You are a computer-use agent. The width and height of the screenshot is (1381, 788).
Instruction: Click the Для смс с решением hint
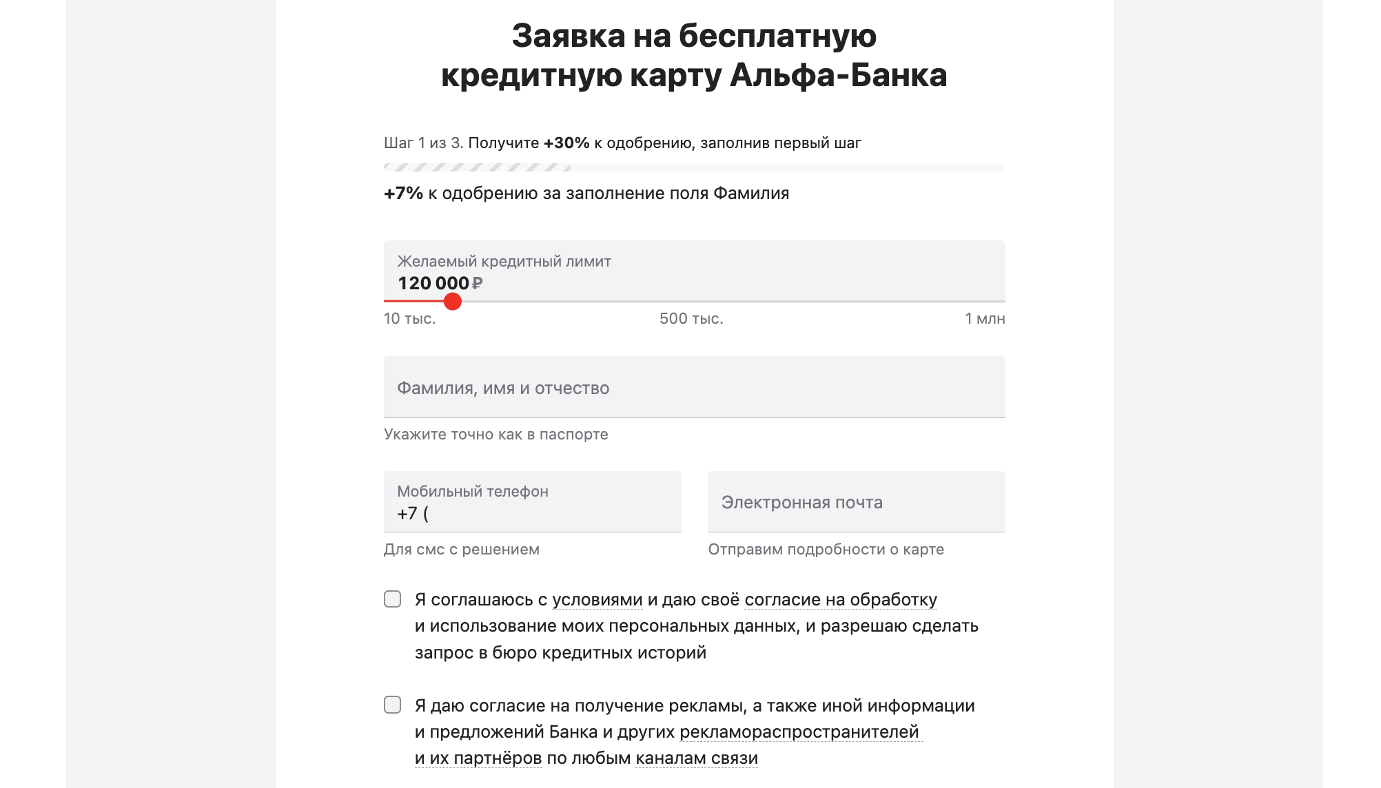pos(461,550)
